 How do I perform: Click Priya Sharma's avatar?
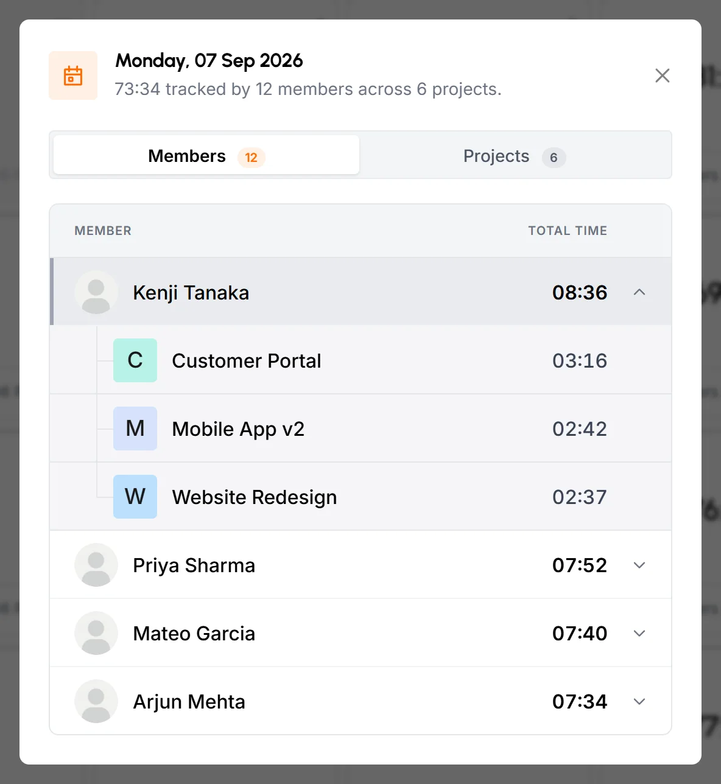(96, 565)
